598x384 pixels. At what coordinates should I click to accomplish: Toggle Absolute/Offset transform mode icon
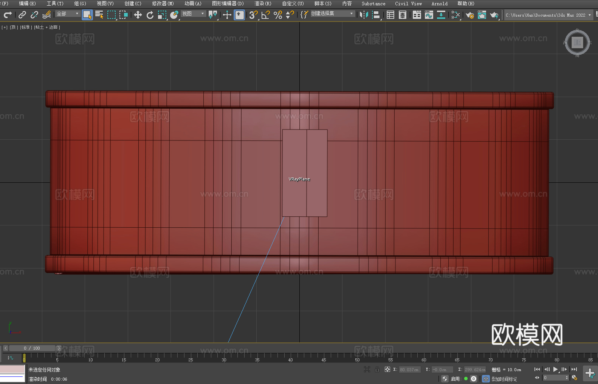[x=387, y=369]
